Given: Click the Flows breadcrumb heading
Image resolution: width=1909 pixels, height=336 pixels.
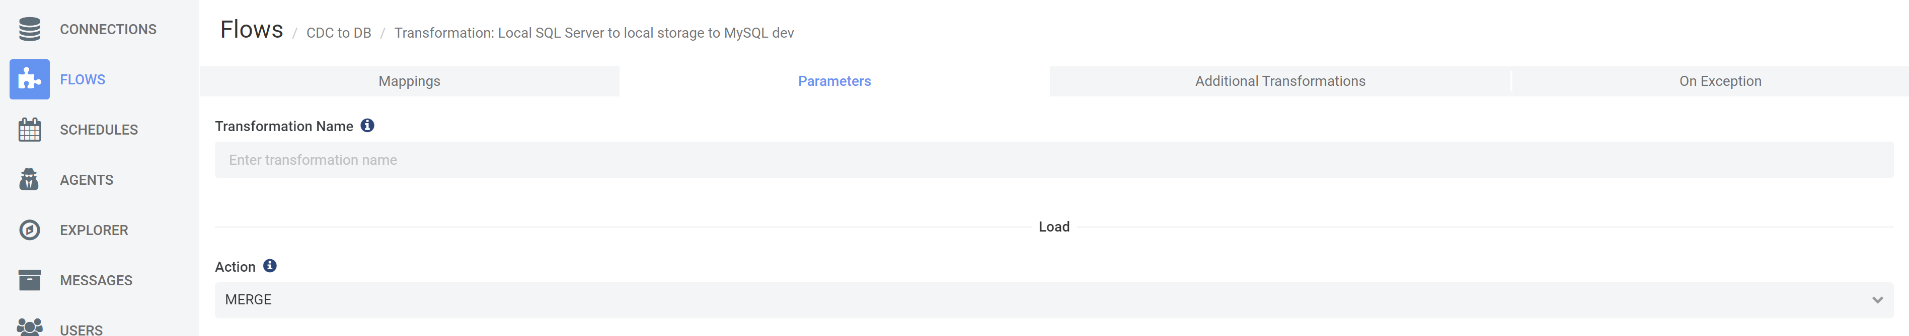Looking at the screenshot, I should 251,30.
